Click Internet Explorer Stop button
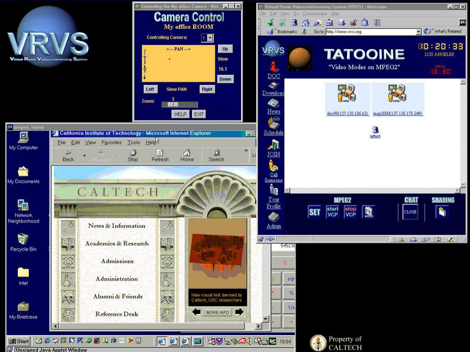 tap(133, 156)
